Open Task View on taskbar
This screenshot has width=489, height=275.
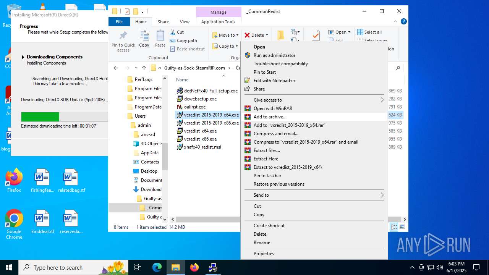[x=138, y=267]
